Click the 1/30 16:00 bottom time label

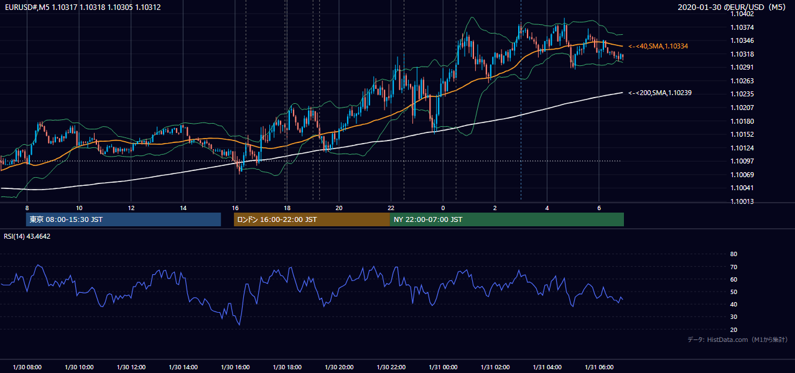235,367
